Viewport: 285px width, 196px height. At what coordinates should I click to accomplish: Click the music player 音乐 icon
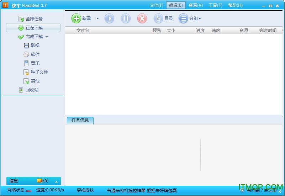point(26,63)
